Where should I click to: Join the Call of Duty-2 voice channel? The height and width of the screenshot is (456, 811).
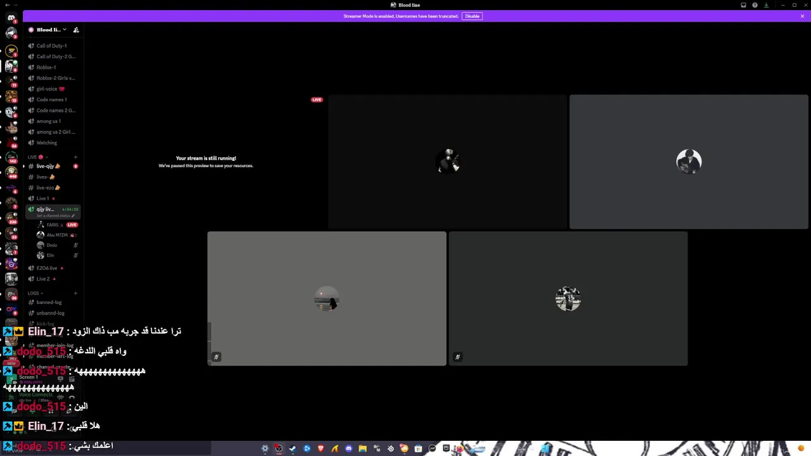click(x=52, y=56)
